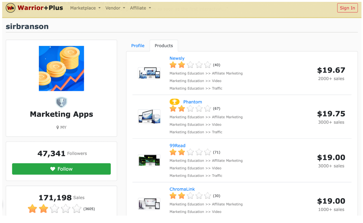Click the Follow button

point(61,169)
